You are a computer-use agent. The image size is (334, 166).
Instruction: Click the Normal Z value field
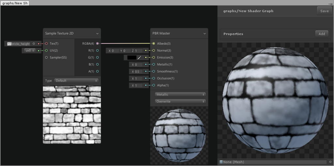pyautogui.click(x=138, y=51)
